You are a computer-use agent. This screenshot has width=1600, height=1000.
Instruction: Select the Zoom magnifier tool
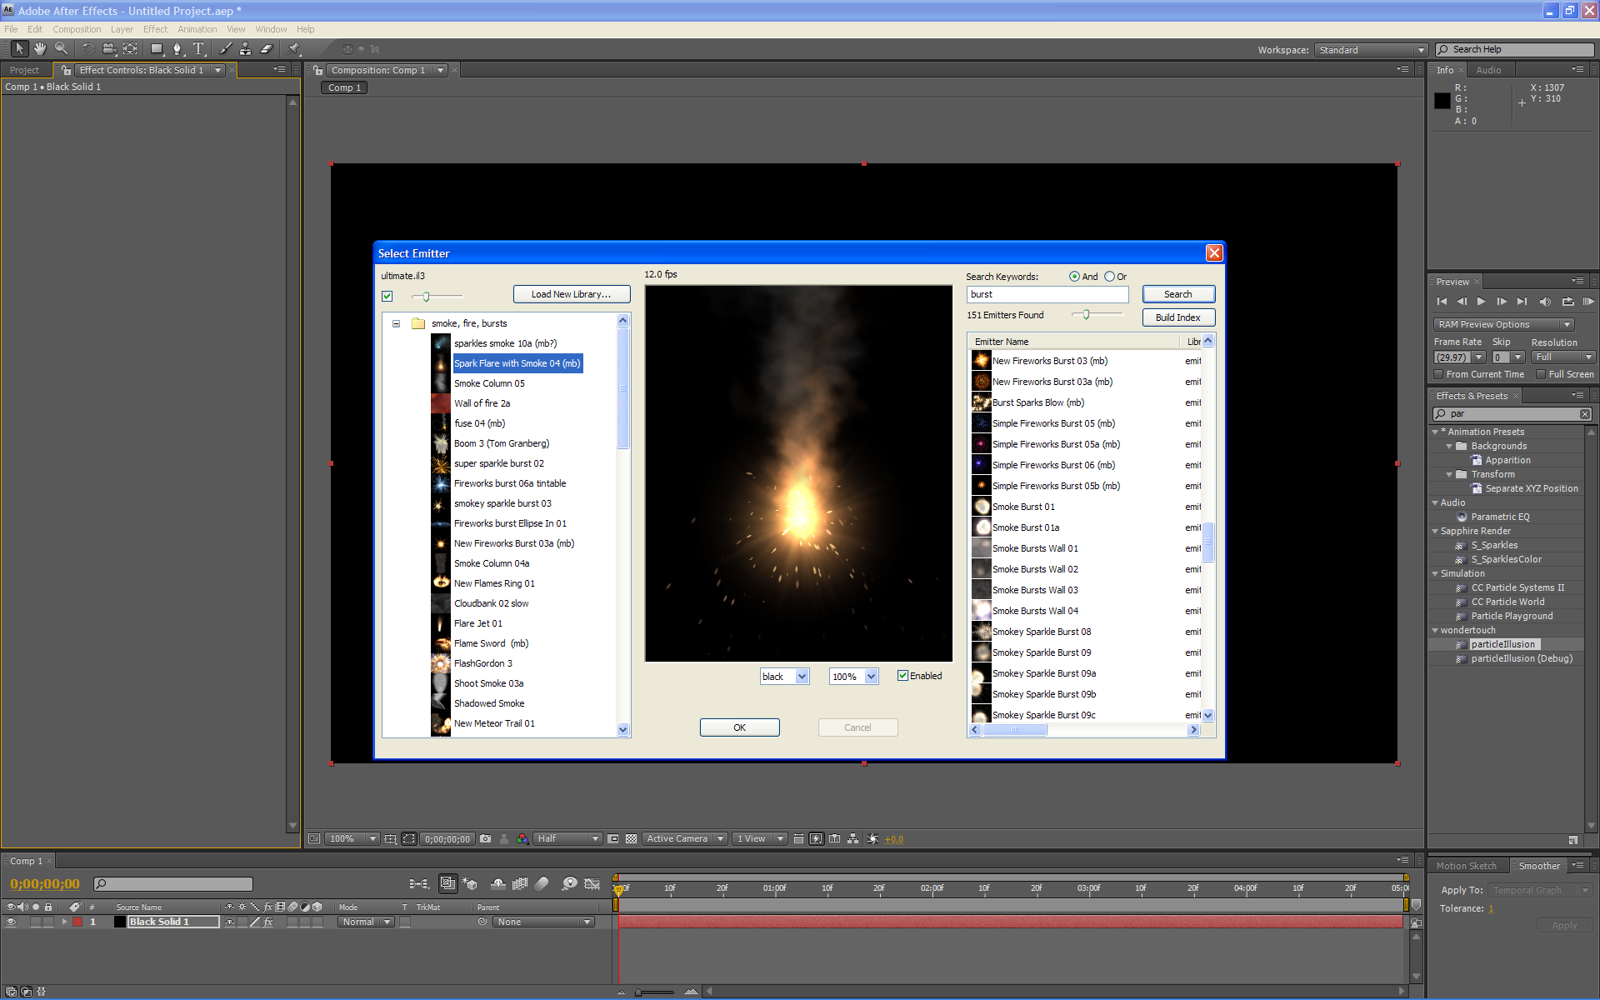point(61,49)
